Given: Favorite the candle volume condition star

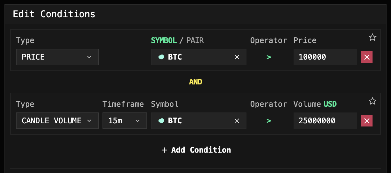Looking at the screenshot, I should (x=372, y=101).
